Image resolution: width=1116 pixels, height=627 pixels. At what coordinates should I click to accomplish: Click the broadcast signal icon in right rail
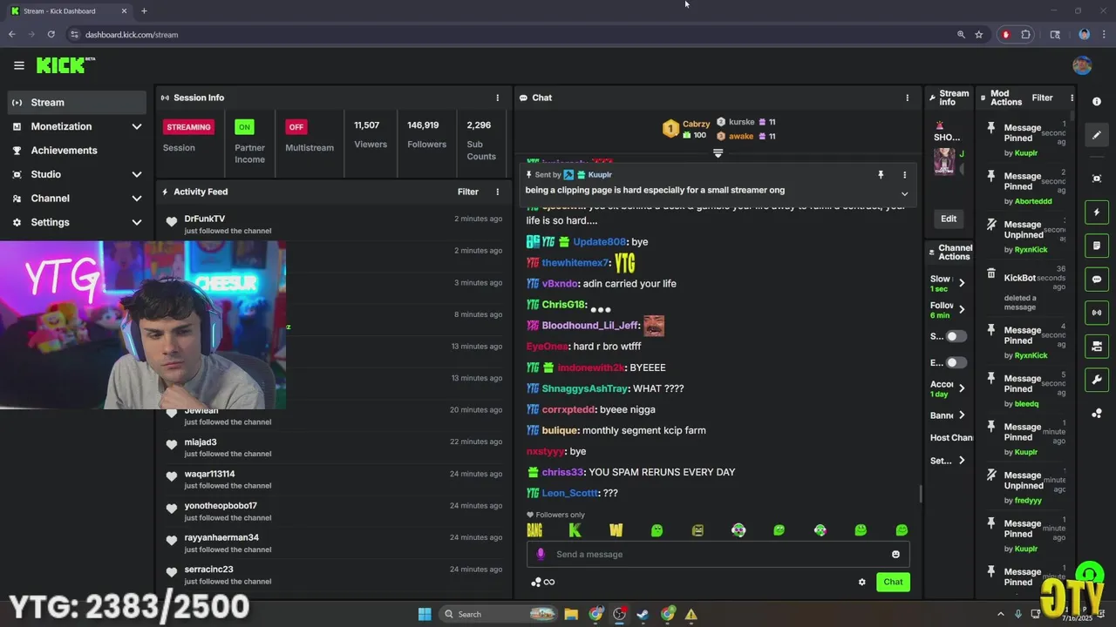tap(1097, 313)
